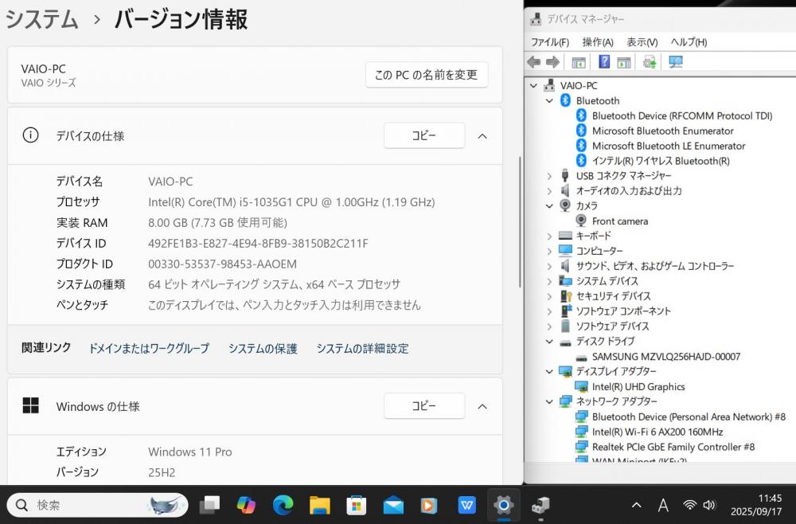This screenshot has width=796, height=524.
Task: Click the この PC の名前を変更 button
Action: [x=426, y=75]
